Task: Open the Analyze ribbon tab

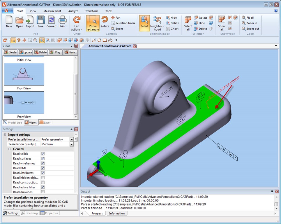Action: (73, 11)
